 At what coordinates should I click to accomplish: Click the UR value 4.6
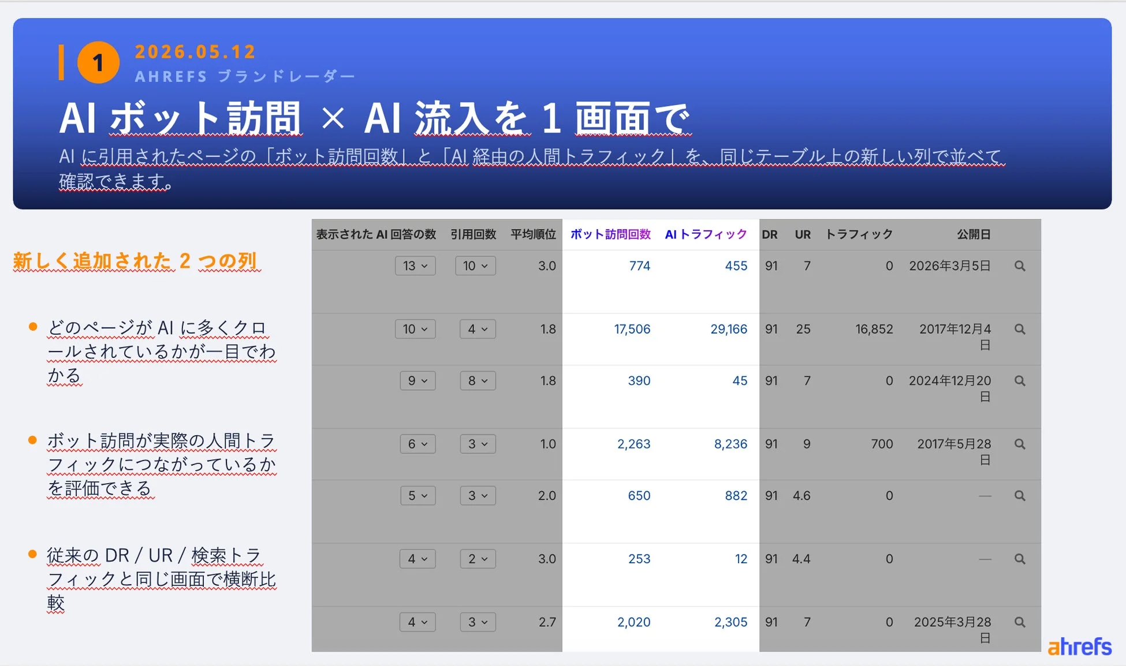pos(801,496)
